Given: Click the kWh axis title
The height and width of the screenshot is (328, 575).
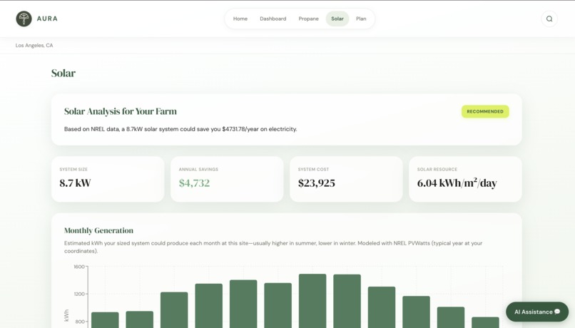Looking at the screenshot, I should pos(66,316).
